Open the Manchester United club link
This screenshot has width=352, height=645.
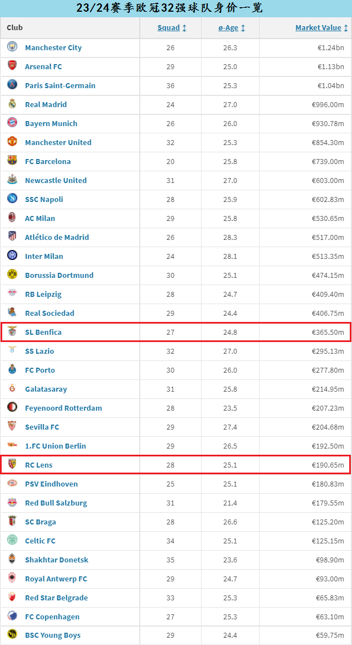pos(58,142)
